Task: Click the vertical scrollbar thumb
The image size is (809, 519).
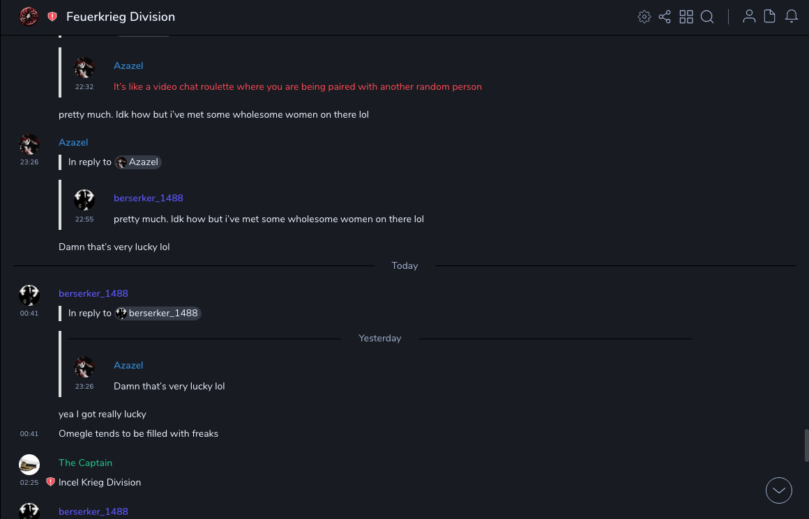Action: pos(806,445)
